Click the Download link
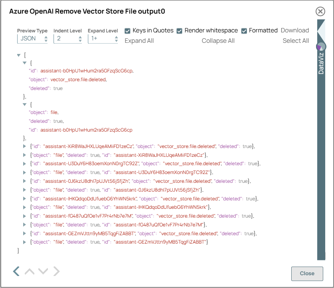 [295, 30]
